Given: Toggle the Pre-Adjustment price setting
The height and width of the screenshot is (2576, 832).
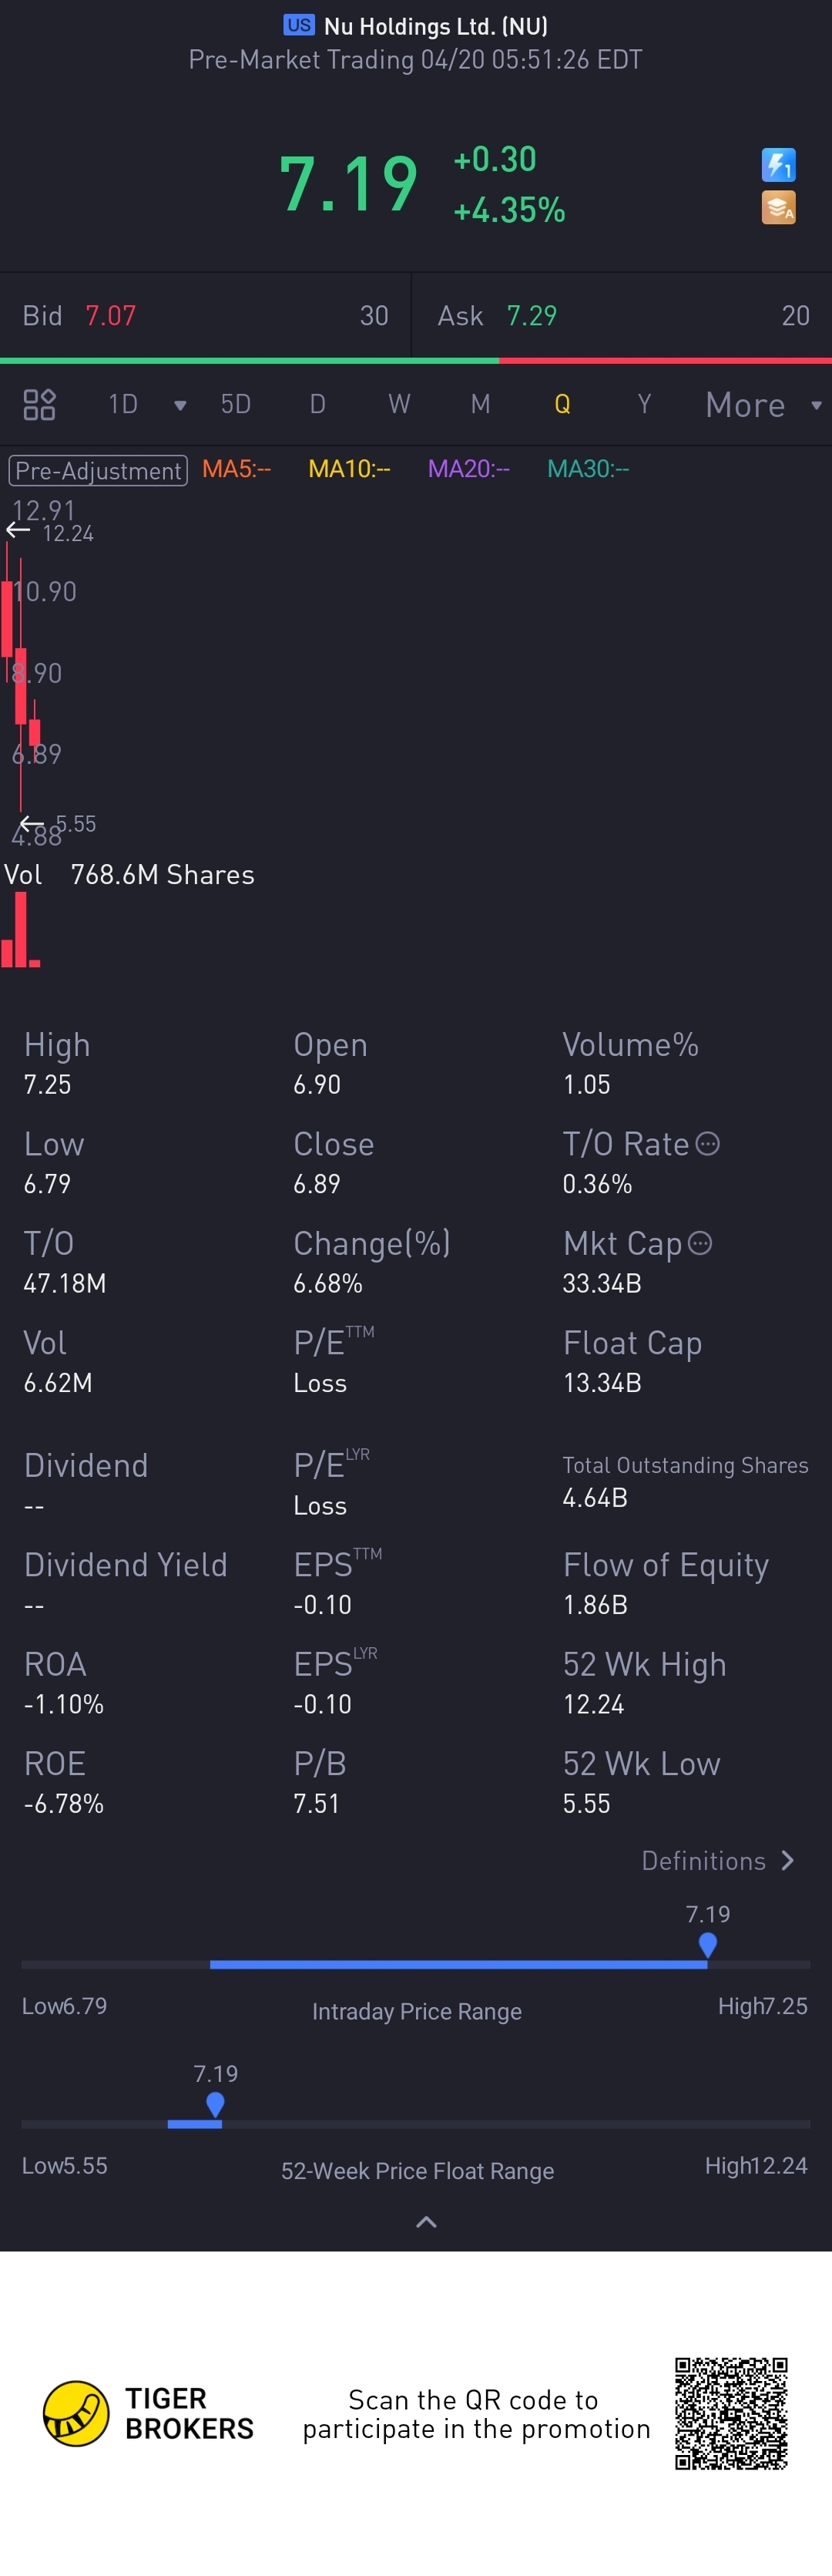Looking at the screenshot, I should click(98, 470).
